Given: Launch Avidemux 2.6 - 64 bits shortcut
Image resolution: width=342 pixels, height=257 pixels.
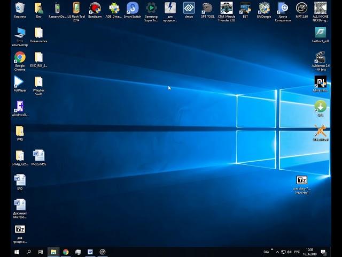Looking at the screenshot, I should [x=321, y=61].
